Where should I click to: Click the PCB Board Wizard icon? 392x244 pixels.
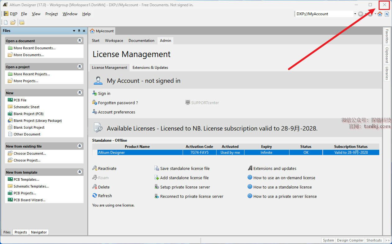click(10, 200)
